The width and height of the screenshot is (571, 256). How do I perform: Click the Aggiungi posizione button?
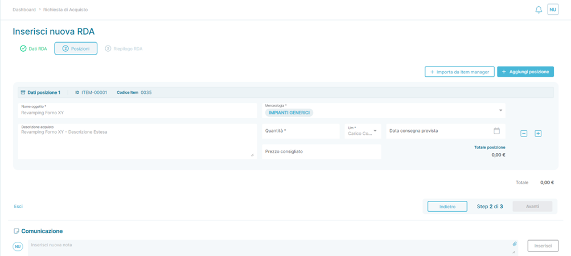click(525, 72)
